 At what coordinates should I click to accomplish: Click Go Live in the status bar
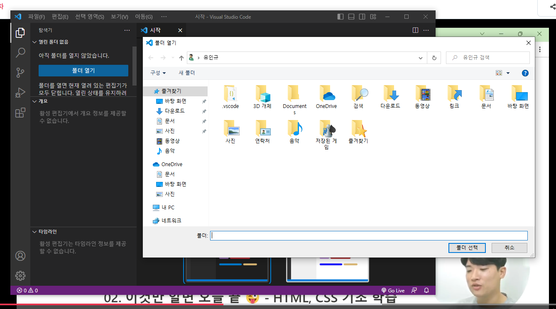click(393, 290)
